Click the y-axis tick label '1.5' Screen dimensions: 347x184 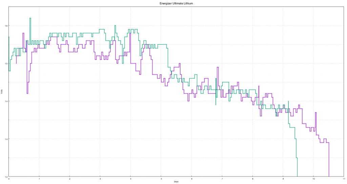click(x=6, y=63)
